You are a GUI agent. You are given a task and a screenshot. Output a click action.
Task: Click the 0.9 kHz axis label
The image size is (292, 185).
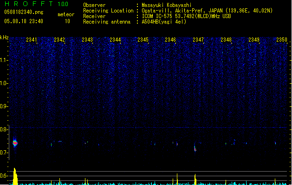[4, 106]
